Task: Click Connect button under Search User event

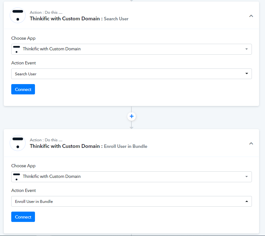Action: click(x=23, y=89)
